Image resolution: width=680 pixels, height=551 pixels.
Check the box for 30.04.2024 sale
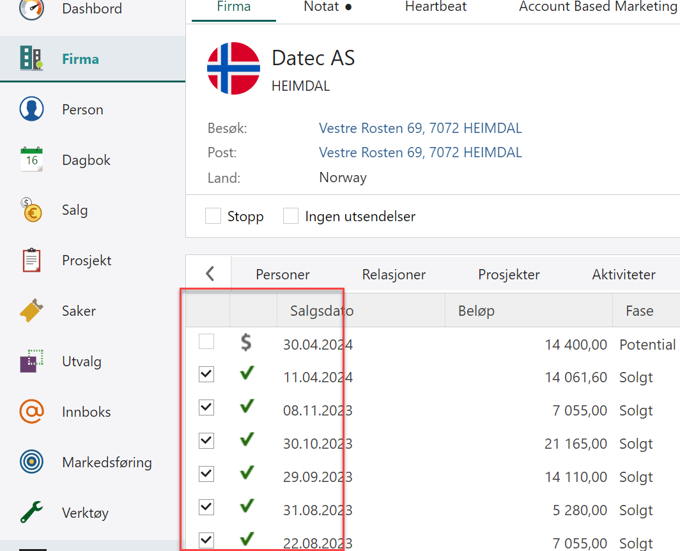(206, 342)
